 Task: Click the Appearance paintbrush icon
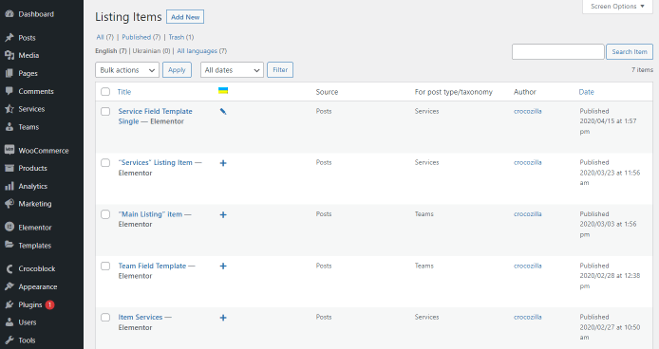click(x=9, y=286)
